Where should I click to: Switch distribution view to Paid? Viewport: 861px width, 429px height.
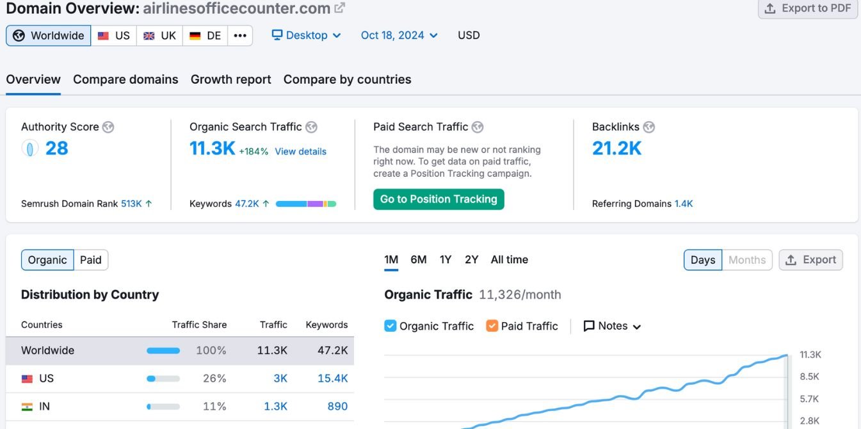pos(91,260)
